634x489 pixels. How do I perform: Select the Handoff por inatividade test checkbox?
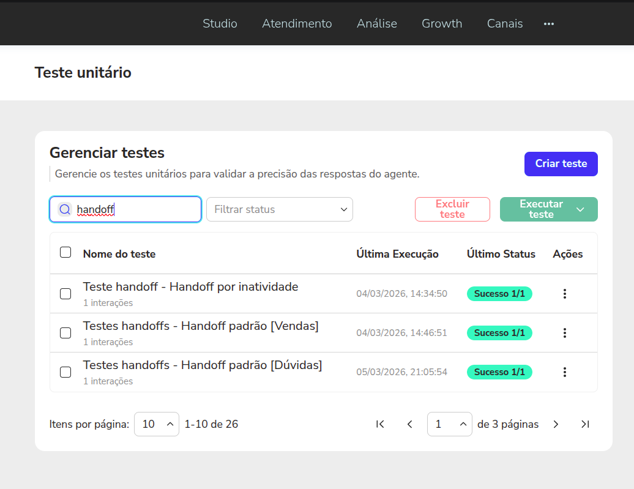[x=65, y=294]
